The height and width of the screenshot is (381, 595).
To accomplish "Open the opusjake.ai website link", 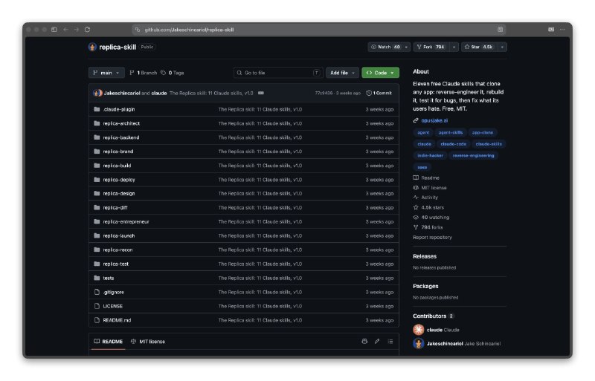I will tap(434, 120).
